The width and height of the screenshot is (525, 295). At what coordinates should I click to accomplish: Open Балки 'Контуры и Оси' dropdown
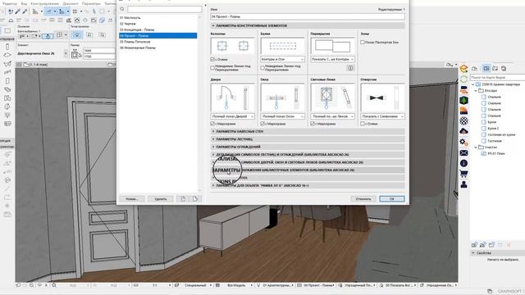pos(282,59)
